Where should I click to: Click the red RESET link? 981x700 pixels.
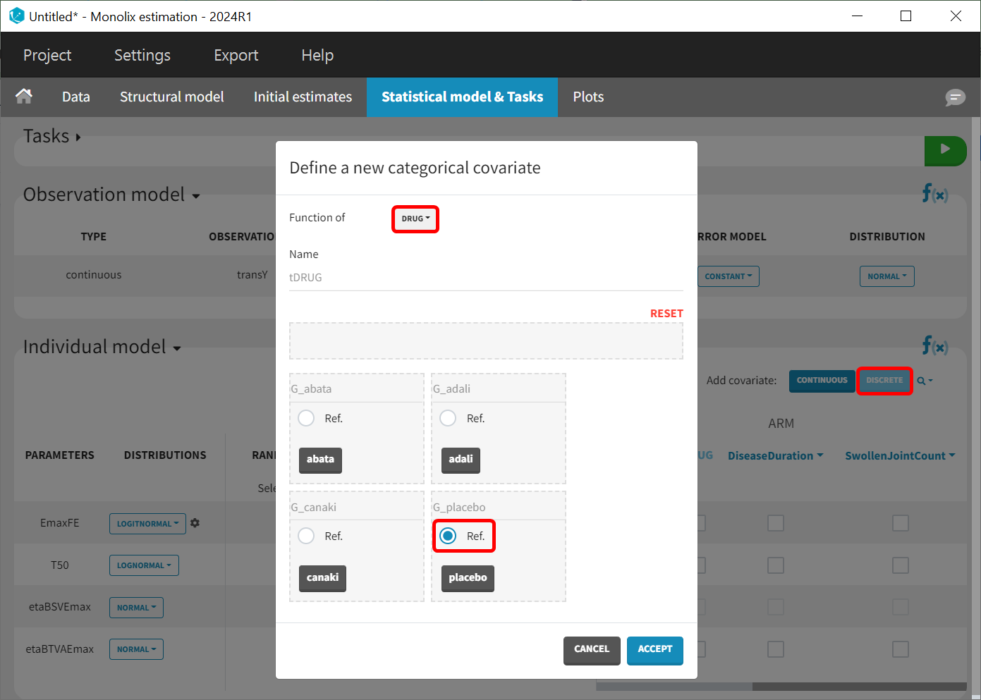(666, 313)
